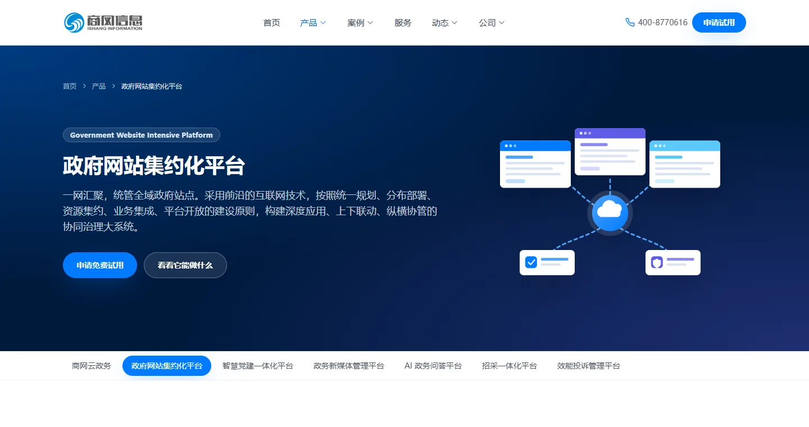Switch to the AI 政务问答平台 tab
This screenshot has height=427, width=809.
click(x=433, y=366)
